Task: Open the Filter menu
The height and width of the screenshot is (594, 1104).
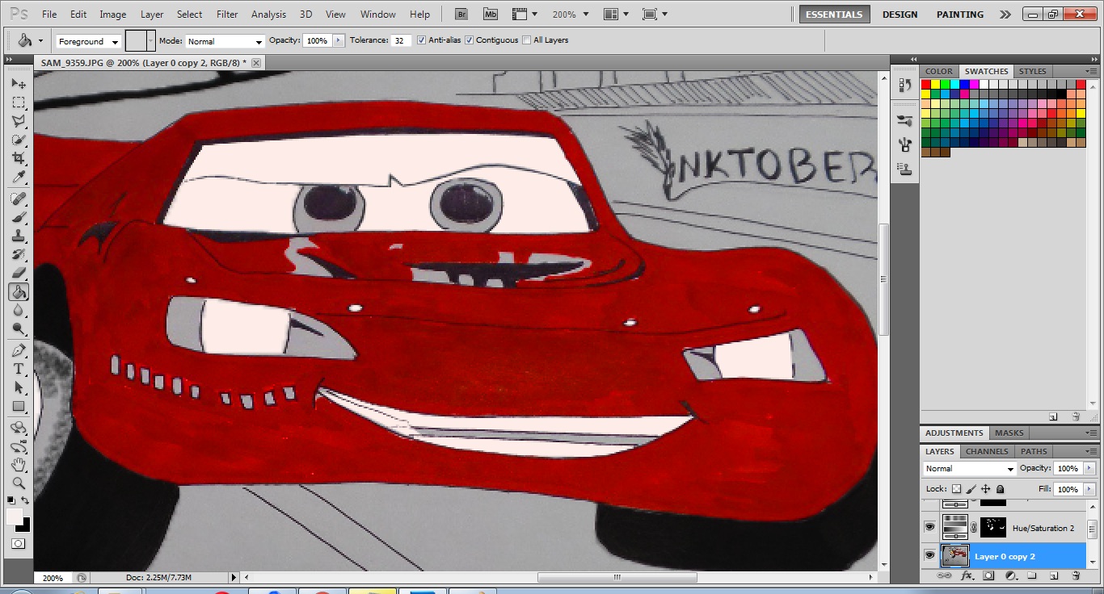Action: [227, 15]
